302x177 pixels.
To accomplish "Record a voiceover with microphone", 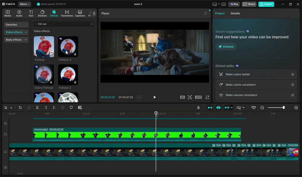I will (198, 107).
